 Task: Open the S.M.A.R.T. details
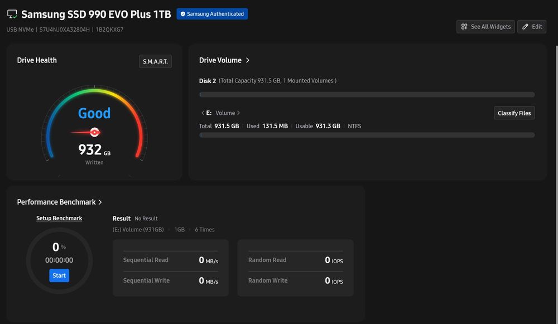pos(155,61)
